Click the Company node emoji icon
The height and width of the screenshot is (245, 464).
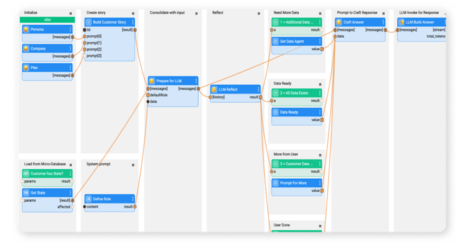[x=26, y=48]
